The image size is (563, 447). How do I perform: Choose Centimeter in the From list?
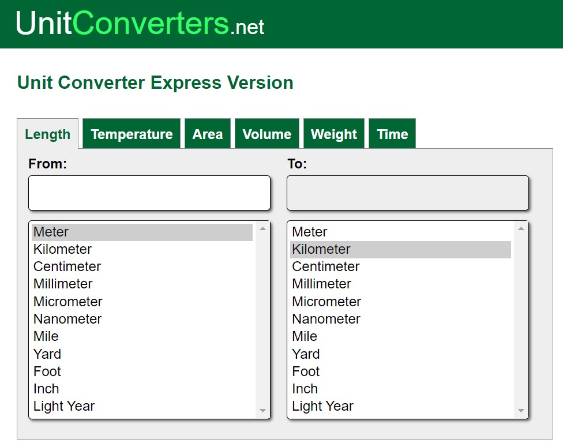click(x=142, y=267)
